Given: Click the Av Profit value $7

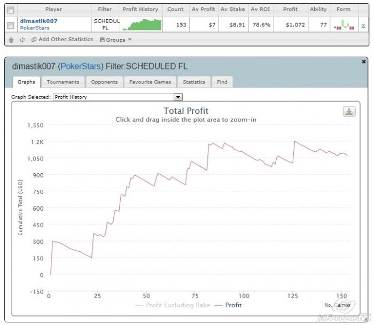Looking at the screenshot, I should pos(212,25).
